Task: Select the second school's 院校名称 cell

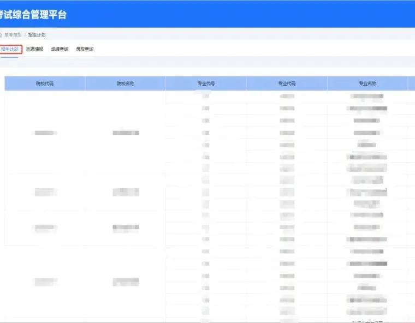Action: 126,192
